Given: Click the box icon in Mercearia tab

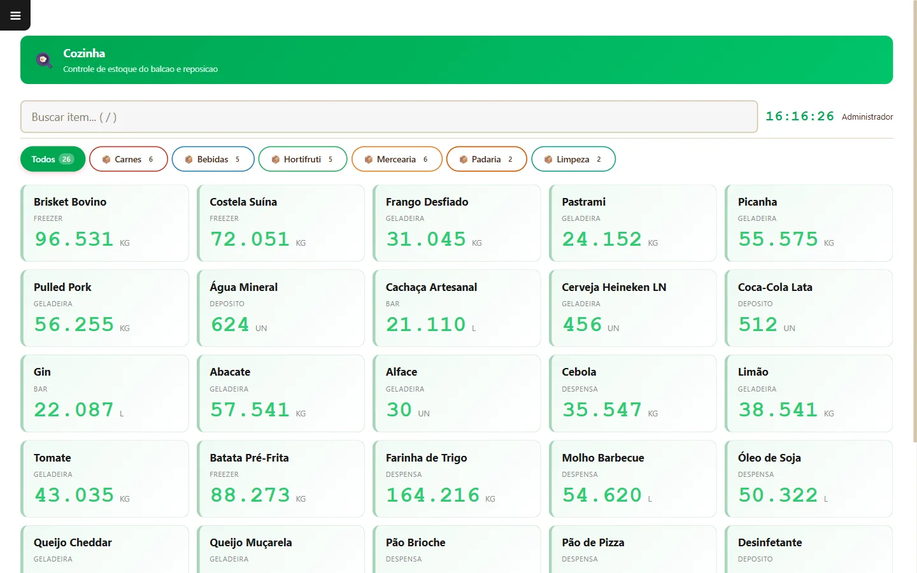Looking at the screenshot, I should (x=368, y=159).
